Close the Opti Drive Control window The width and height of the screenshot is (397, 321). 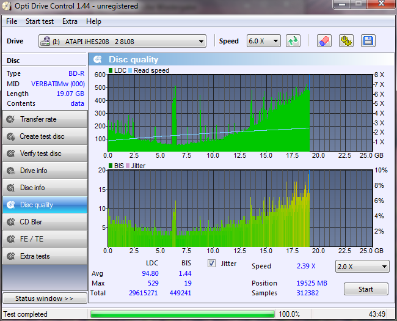tap(381, 4)
